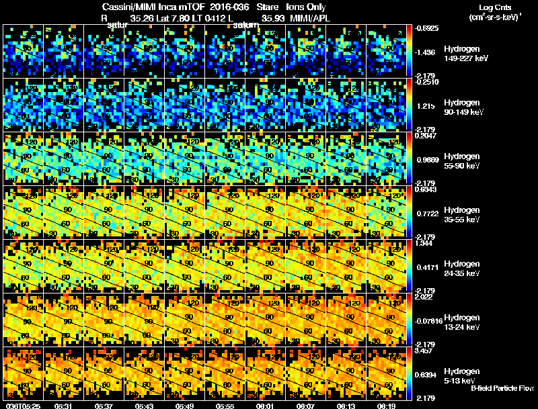This screenshot has height=409, width=538.
Task: Select the 149-227 keV panel at 05:25
Action: (x=23, y=51)
